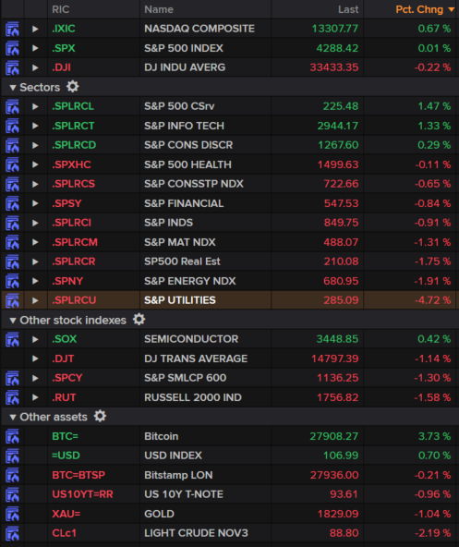Click the 13307.77 last value
The width and height of the screenshot is (459, 547).
point(335,29)
